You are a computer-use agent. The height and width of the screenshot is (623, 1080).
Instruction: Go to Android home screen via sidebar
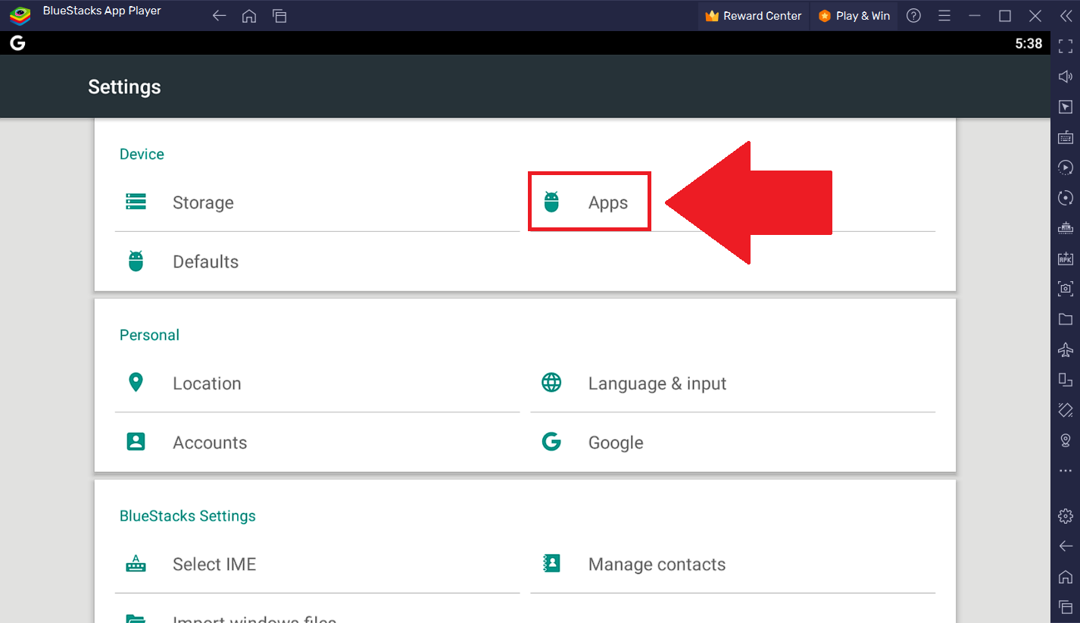(1065, 577)
